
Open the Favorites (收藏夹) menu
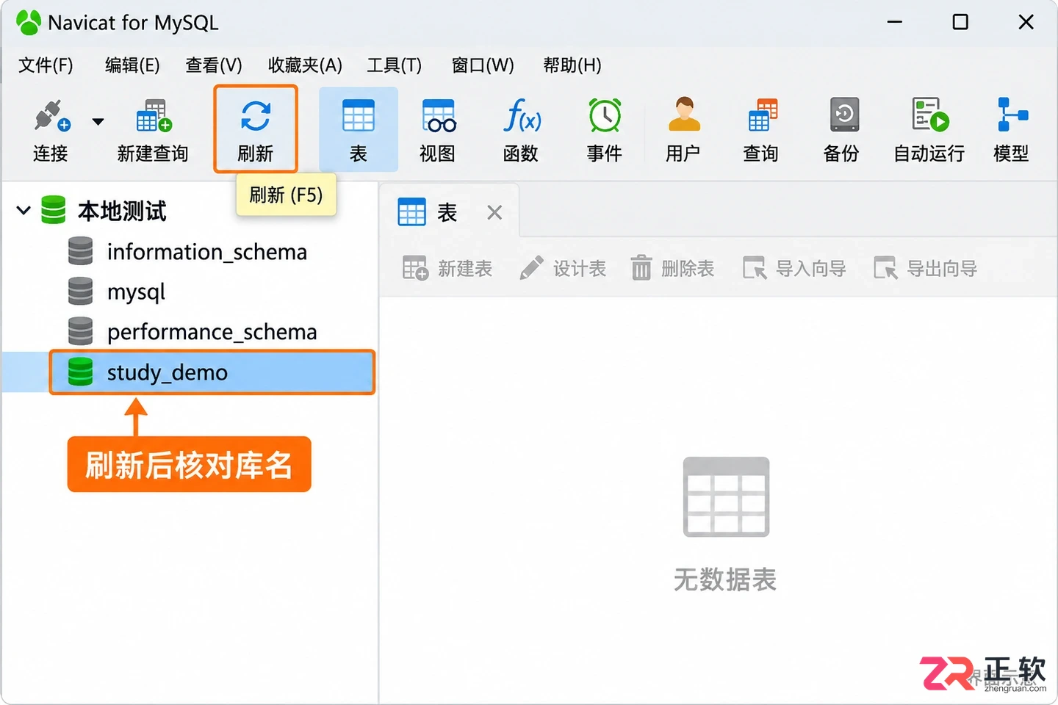point(305,65)
